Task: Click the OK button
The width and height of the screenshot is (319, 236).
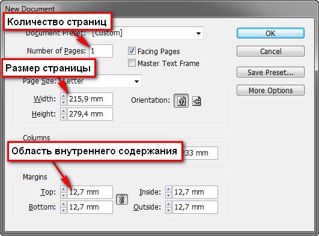Action: 270,33
